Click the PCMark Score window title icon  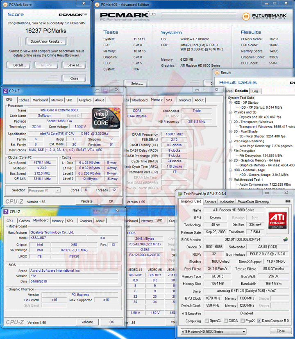tap(5, 5)
